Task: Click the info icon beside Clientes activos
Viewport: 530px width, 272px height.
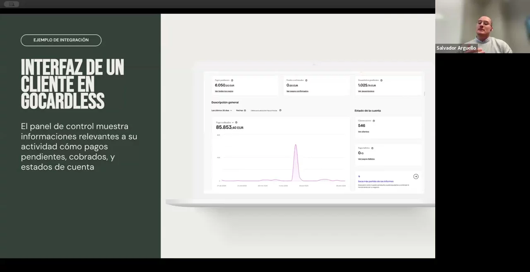Action: tap(373, 121)
